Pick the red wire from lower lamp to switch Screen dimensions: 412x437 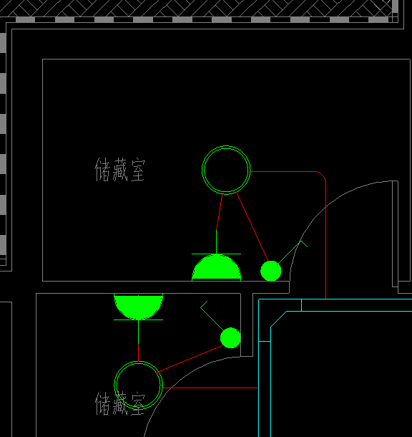(x=190, y=359)
